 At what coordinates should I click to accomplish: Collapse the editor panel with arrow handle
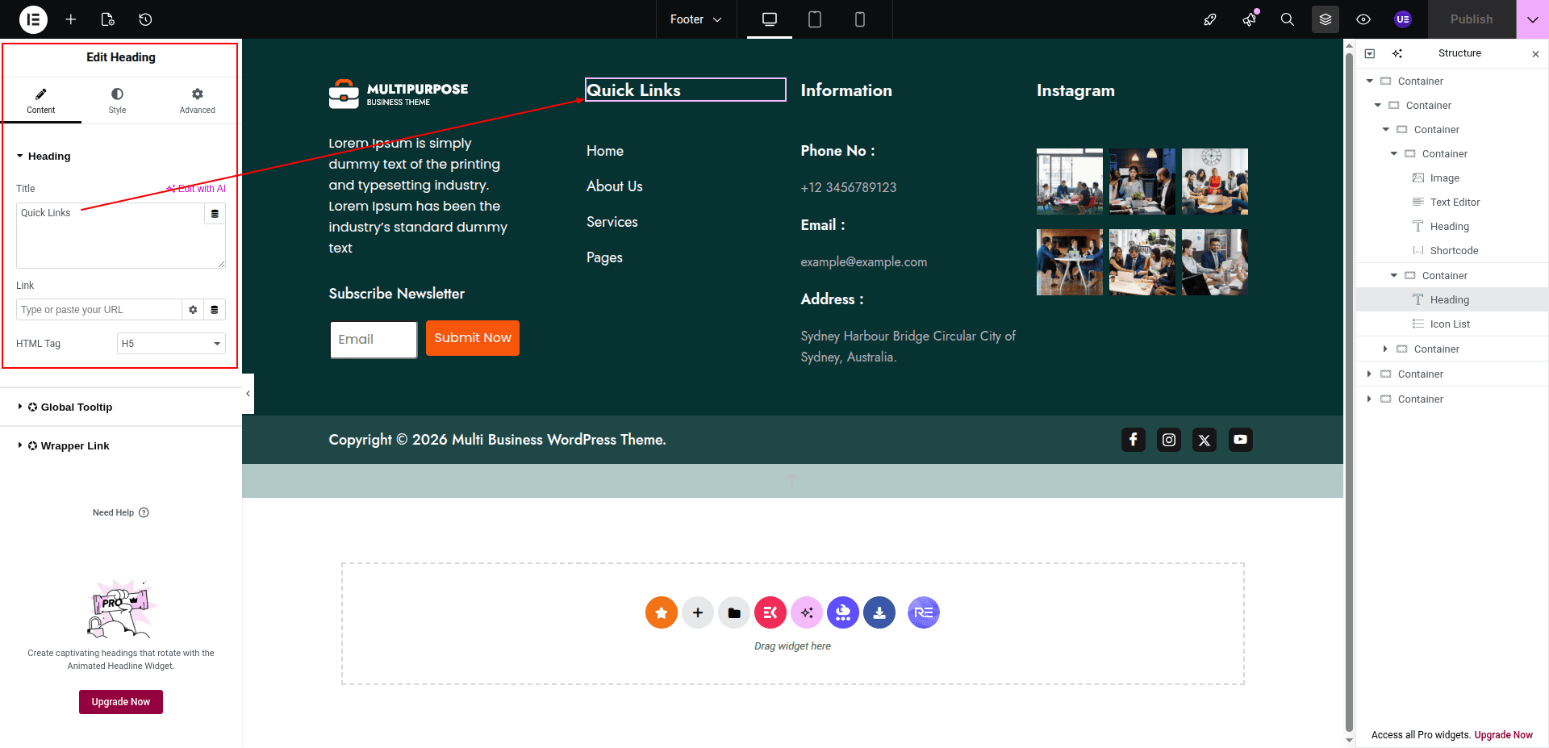click(248, 394)
